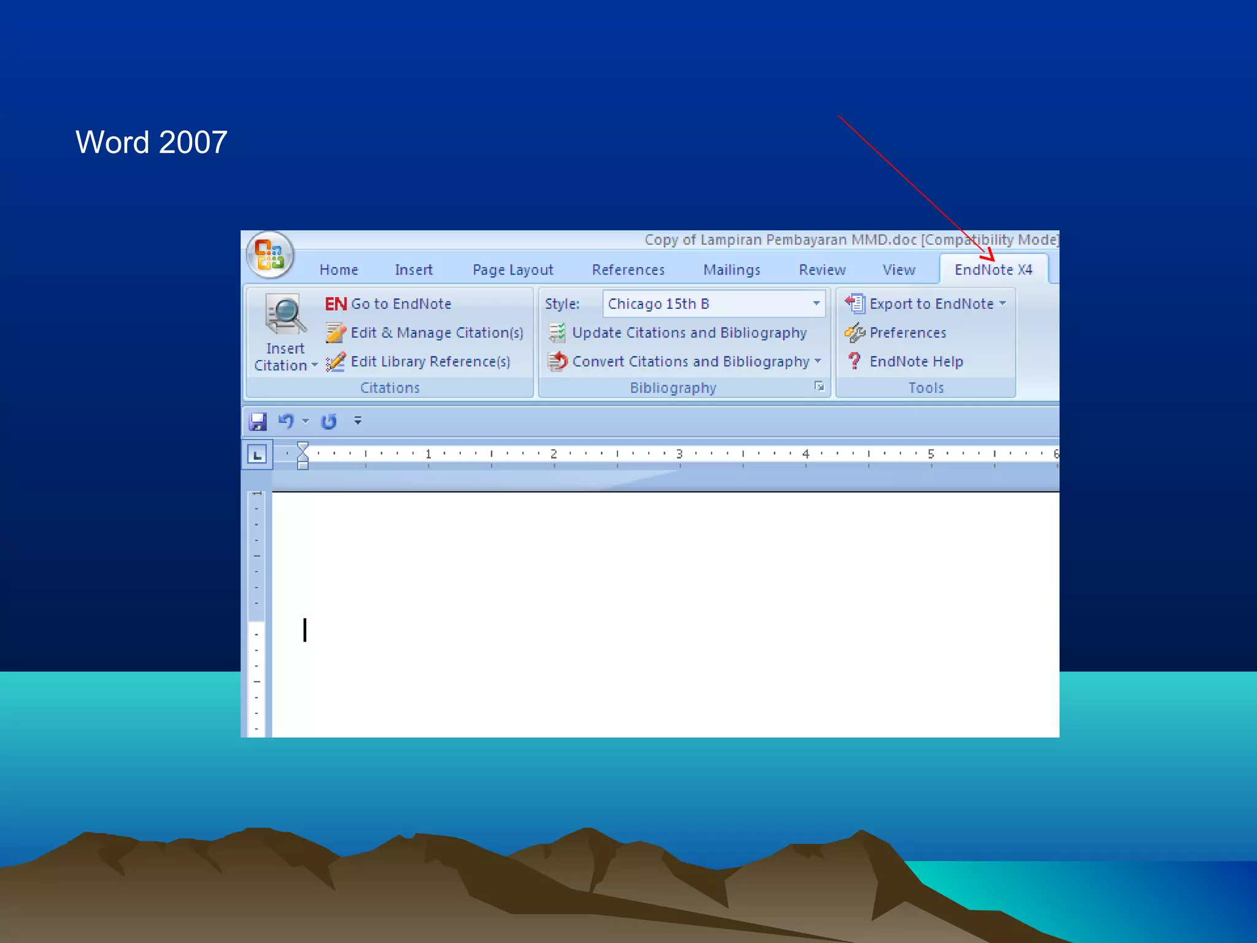Click the Convert Citations and Bibliography icon
This screenshot has width=1257, height=943.
coord(557,362)
